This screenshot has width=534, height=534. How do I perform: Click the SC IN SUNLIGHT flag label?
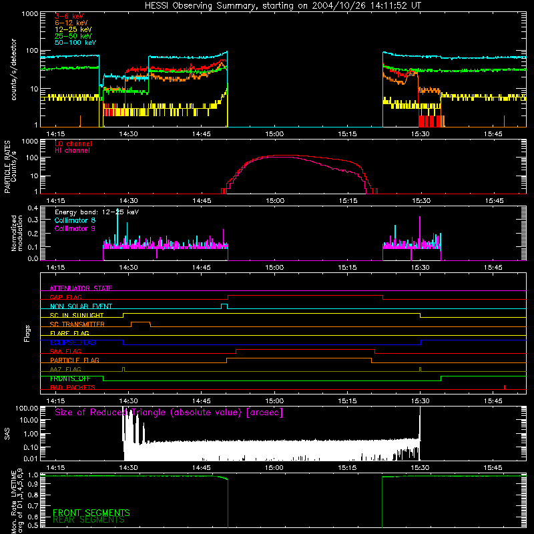tap(77, 315)
